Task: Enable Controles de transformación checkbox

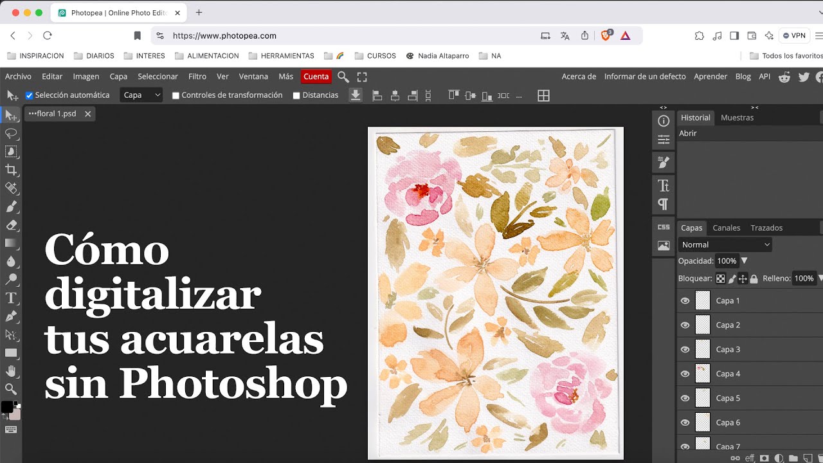Action: [x=176, y=95]
